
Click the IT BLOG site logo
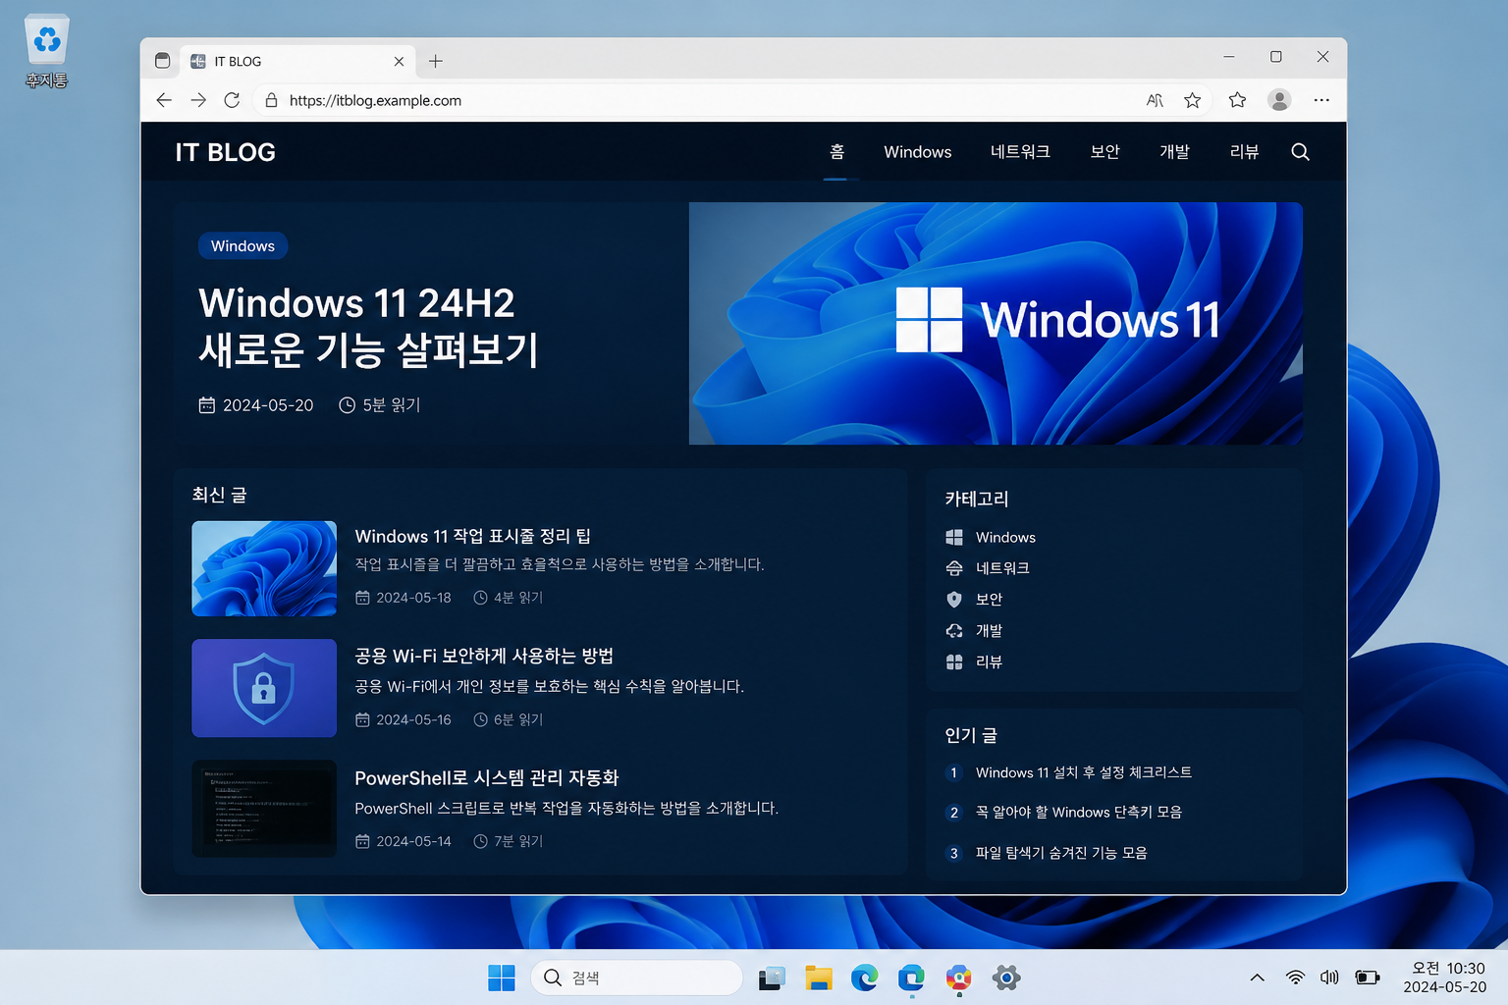click(225, 152)
